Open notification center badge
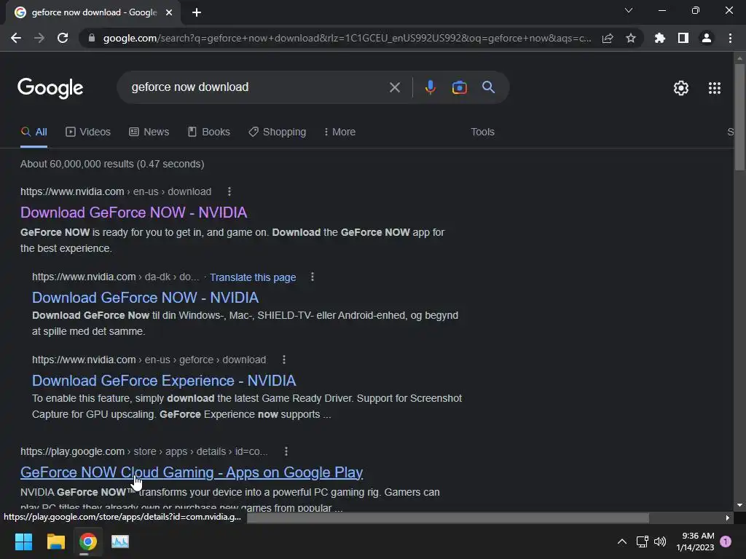Image resolution: width=746 pixels, height=559 pixels. pos(726,542)
